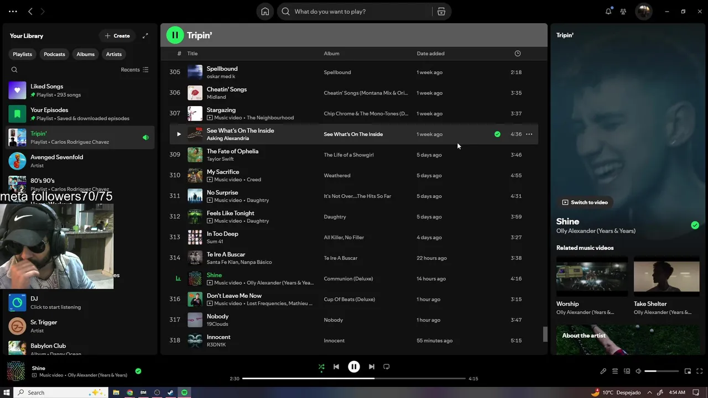Pause the Tripin' playlist with the green button
Viewport: 708px width, 398px height.
coord(175,35)
